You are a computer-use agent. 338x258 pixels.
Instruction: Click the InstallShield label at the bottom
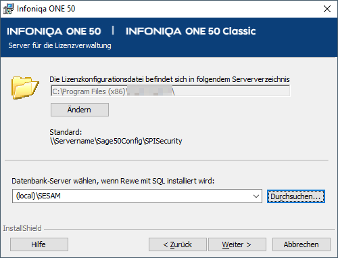22,228
